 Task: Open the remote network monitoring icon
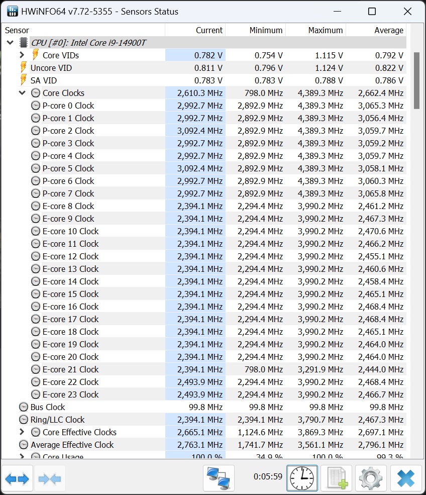tap(219, 478)
